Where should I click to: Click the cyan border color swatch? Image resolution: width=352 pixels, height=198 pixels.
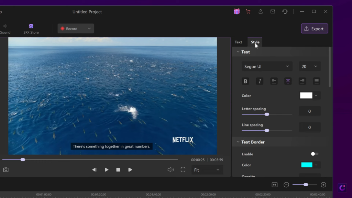(307, 165)
